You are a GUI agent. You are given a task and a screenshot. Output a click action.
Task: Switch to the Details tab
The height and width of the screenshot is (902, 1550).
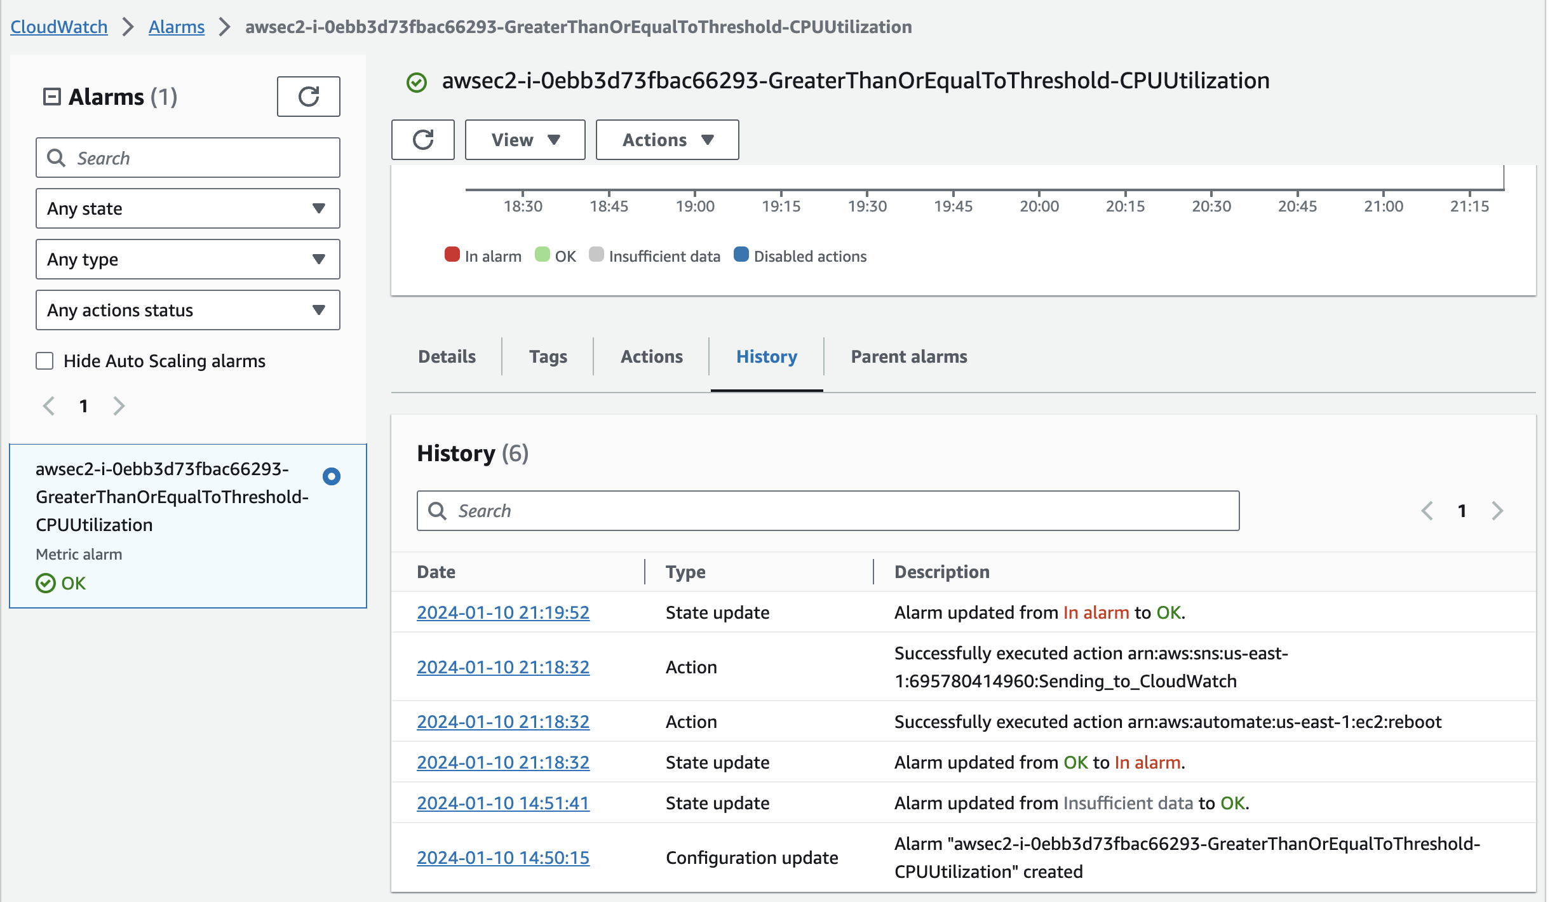[447, 356]
